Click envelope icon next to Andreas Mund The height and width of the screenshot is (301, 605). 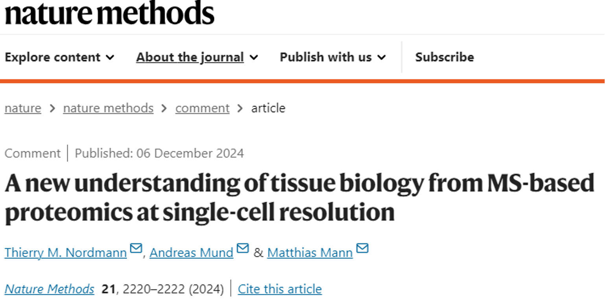pos(243,248)
